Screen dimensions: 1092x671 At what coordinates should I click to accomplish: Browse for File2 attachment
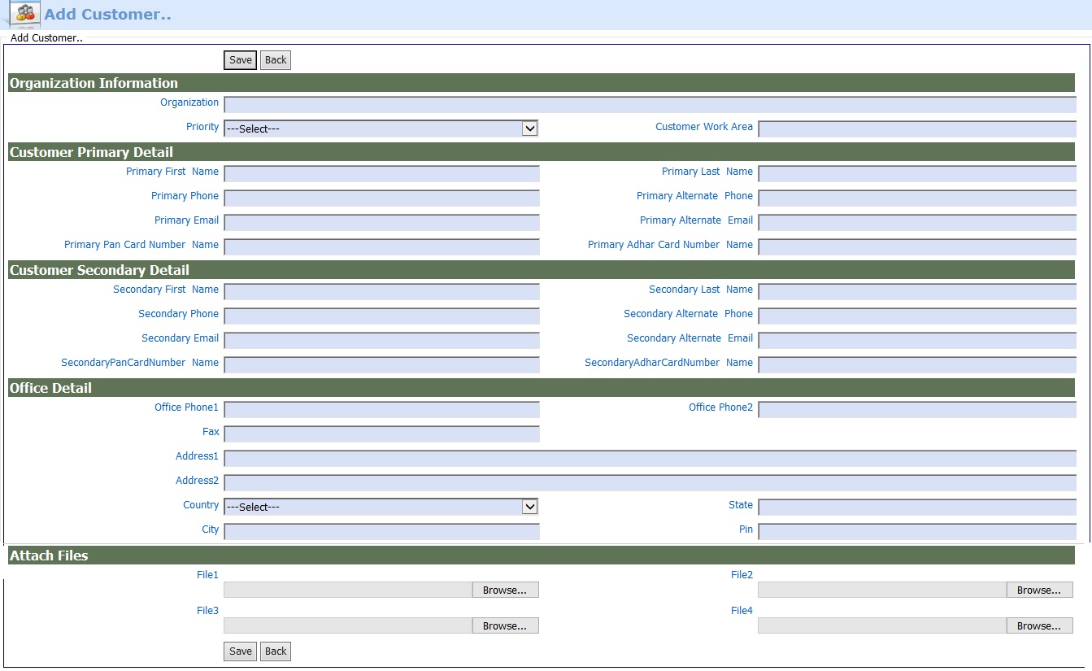pyautogui.click(x=1038, y=590)
